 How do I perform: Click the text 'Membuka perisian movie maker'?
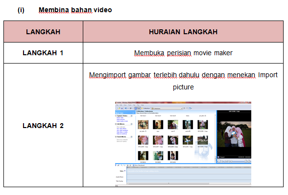[183, 53]
